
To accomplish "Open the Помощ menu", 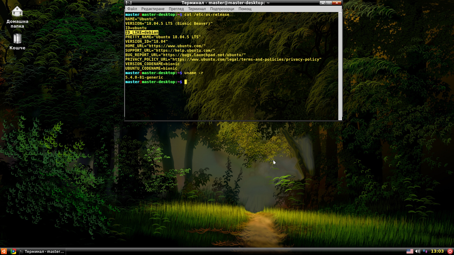I will (x=245, y=9).
